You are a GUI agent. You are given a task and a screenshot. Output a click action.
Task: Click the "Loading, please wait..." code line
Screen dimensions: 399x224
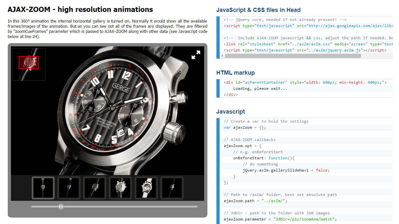260,89
